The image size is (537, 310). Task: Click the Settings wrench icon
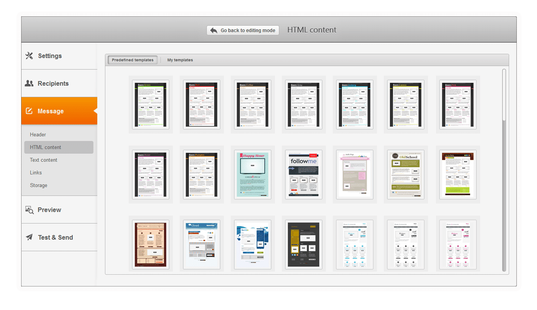click(x=29, y=56)
